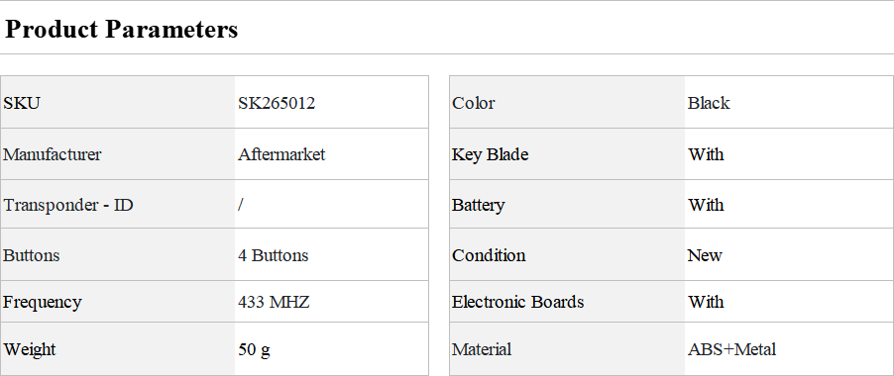Select the 4 Buttons value
The image size is (894, 376).
274,255
